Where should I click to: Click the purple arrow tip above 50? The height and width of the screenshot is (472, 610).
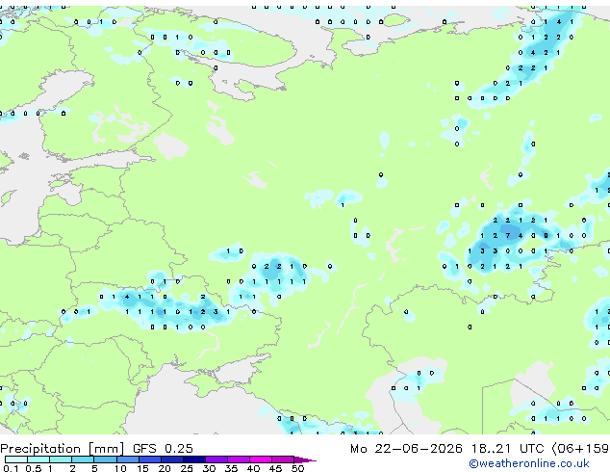tap(305, 459)
